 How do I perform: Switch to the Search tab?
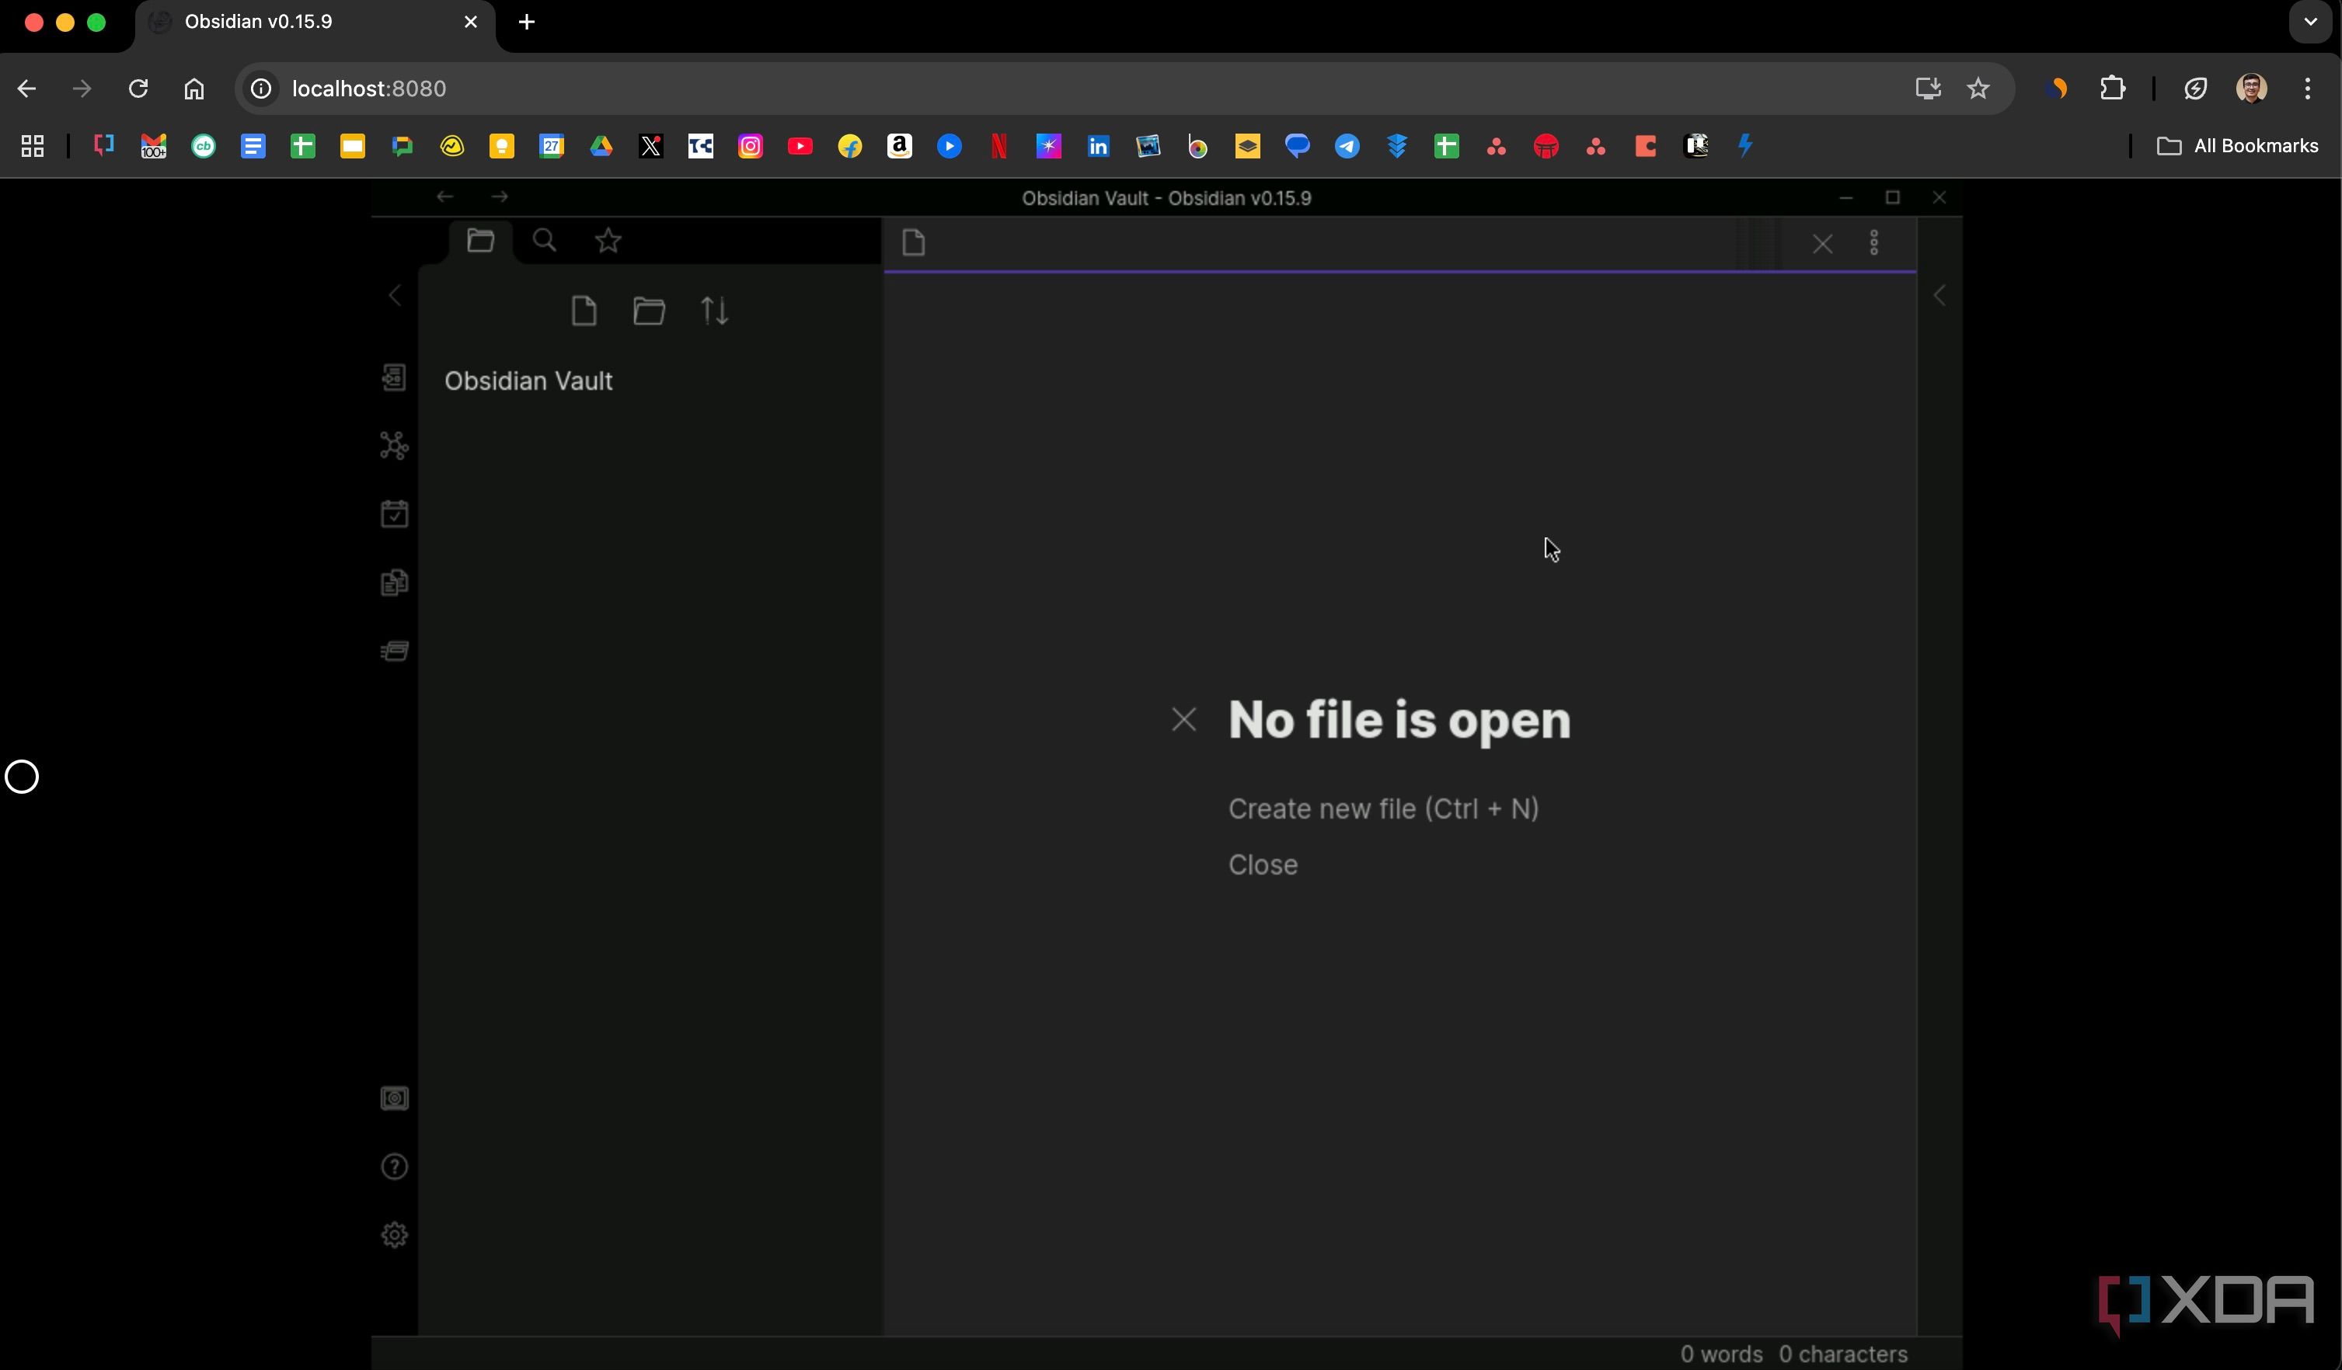click(x=545, y=242)
